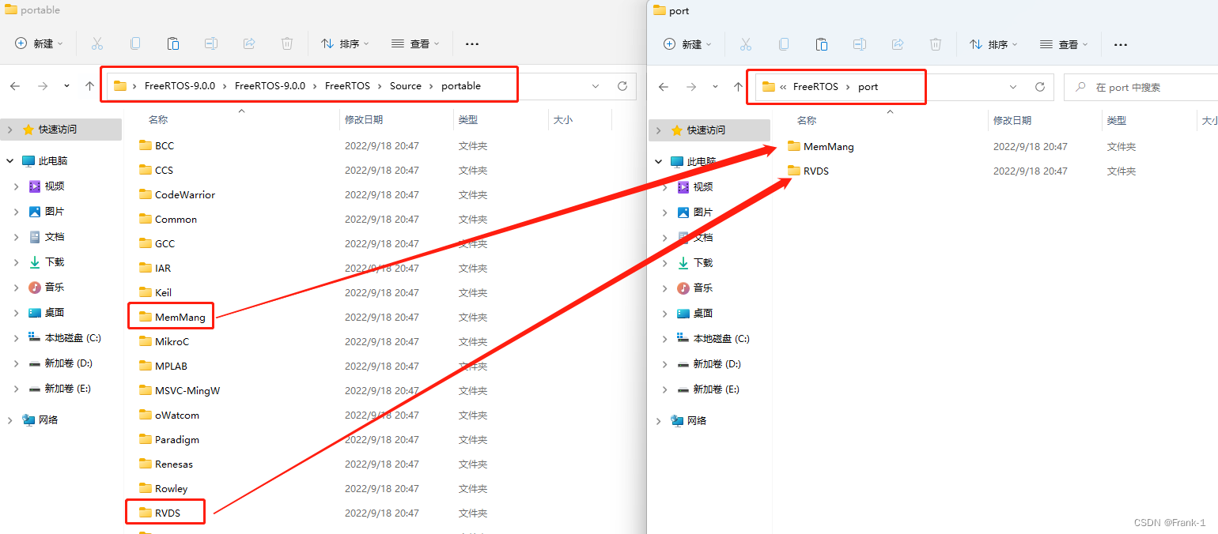Open more options ellipsis in portable window
The width and height of the screenshot is (1218, 534).
coord(472,44)
